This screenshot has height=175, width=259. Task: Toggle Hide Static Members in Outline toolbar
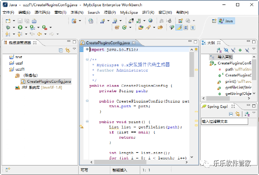233,50
